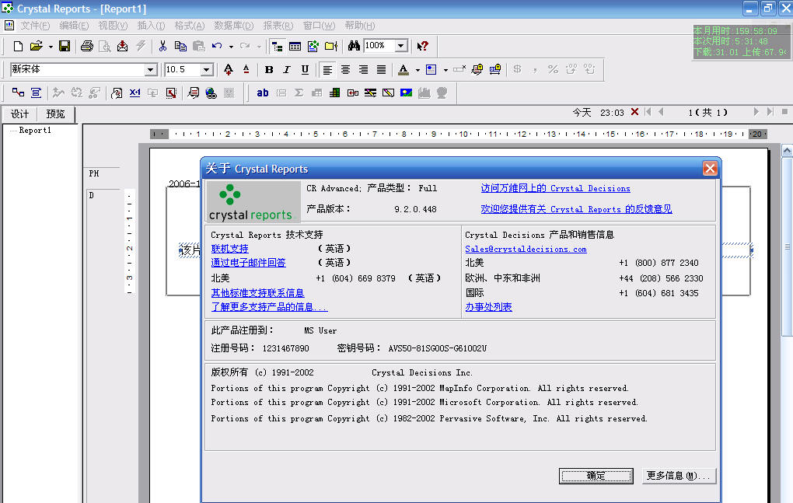Screen dimensions: 793x503
Task: Click the 更多信息(M)... button
Action: click(679, 476)
